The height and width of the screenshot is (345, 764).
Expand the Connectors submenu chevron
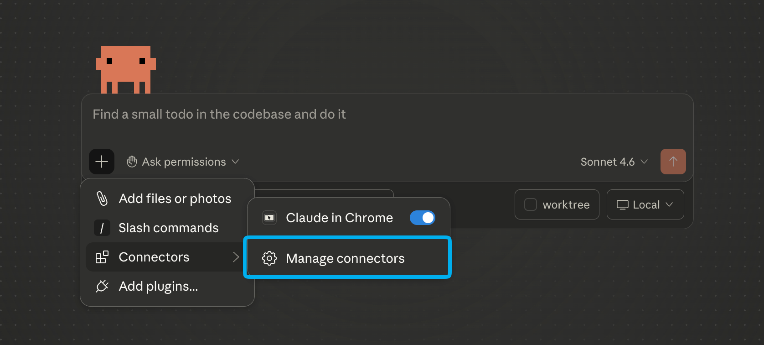[236, 257]
